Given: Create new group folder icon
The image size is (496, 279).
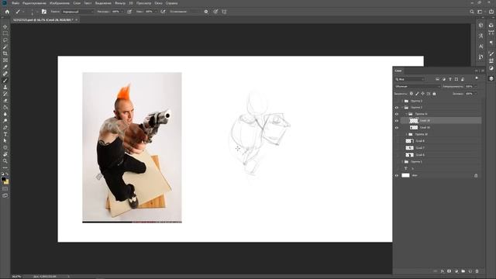Looking at the screenshot, I should coord(463,271).
